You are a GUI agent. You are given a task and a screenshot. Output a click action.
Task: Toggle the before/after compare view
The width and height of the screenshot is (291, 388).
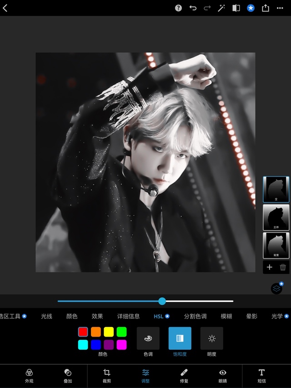[x=236, y=8]
